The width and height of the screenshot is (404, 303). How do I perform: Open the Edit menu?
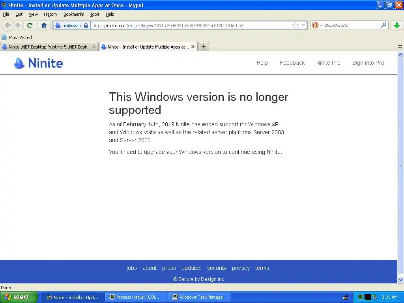pyautogui.click(x=19, y=14)
